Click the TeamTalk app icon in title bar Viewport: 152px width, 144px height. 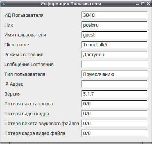pos(4,4)
